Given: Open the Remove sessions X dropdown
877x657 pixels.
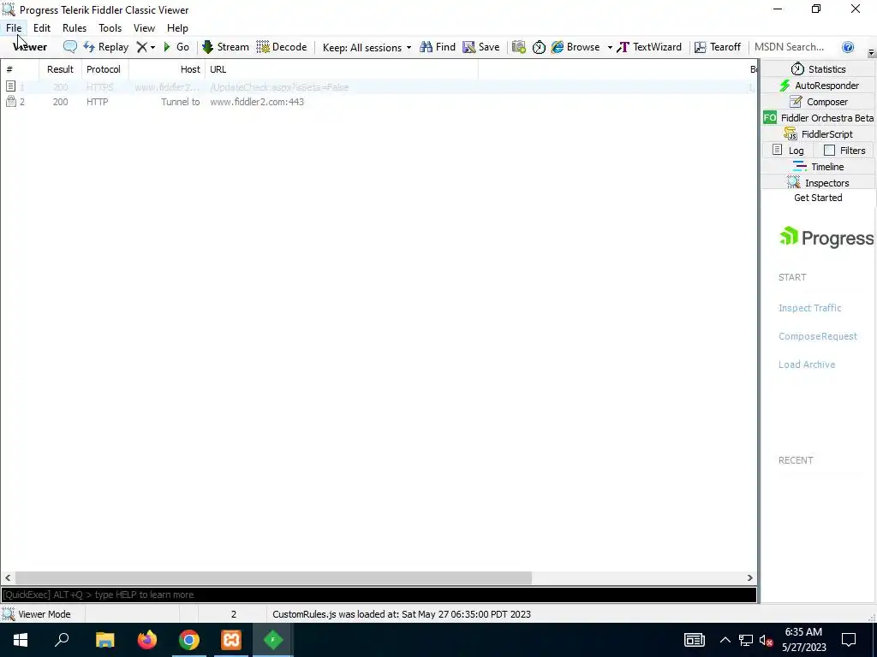Looking at the screenshot, I should [x=146, y=47].
